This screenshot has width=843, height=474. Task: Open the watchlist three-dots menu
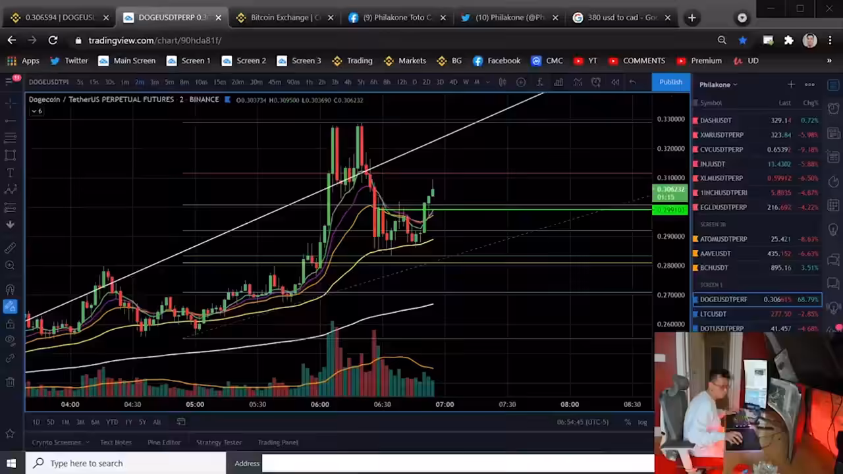click(809, 84)
